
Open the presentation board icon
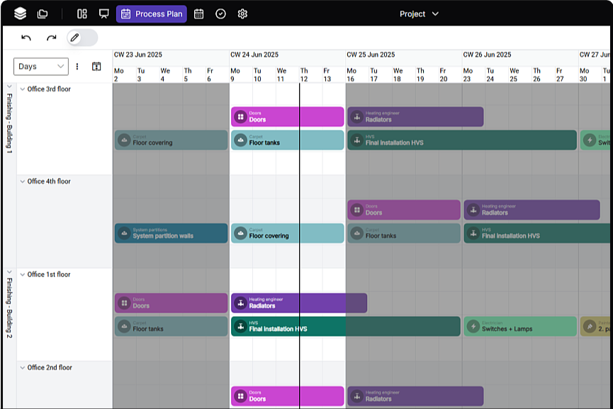[x=104, y=13]
